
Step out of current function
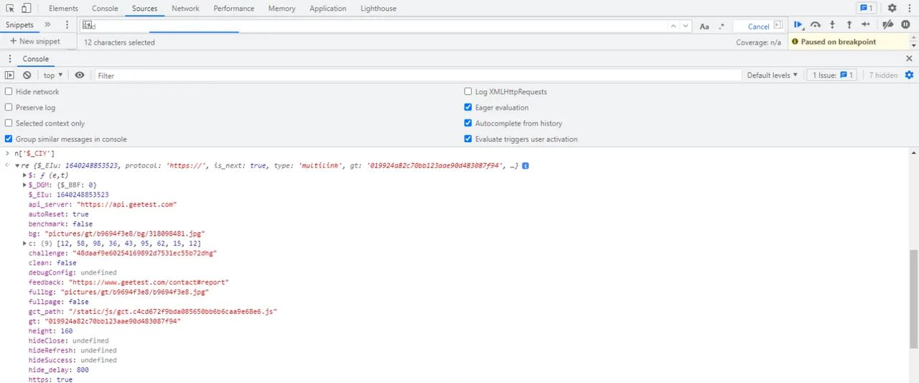(x=849, y=25)
